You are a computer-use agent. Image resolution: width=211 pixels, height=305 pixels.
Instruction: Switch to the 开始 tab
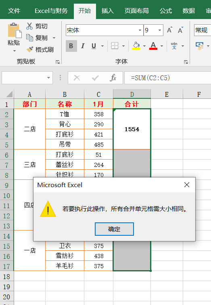coord(85,11)
